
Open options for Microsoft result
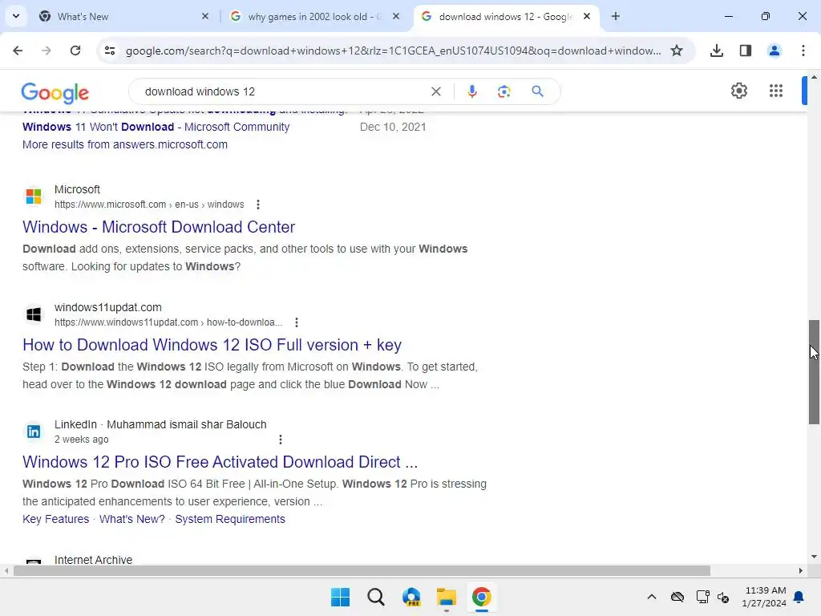[257, 205]
